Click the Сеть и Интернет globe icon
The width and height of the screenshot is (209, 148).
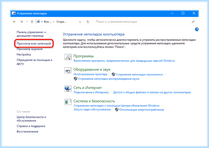68,89
